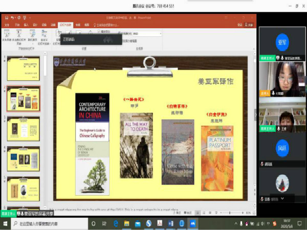Click the Windows taskbar search box
Image resolution: width=307 pixels, height=230 pixels.
(x=49, y=223)
